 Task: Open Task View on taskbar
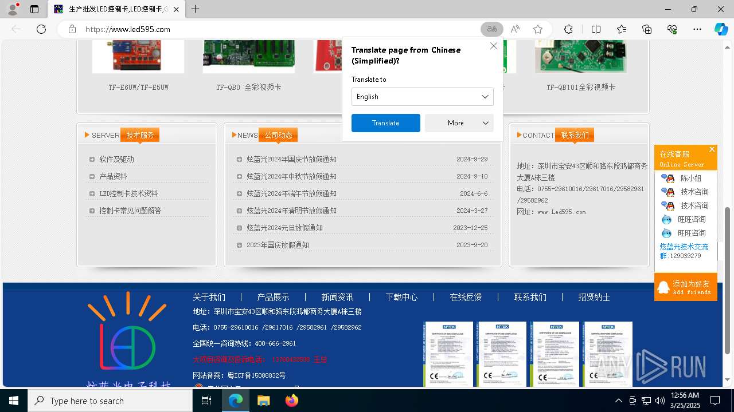coord(206,401)
